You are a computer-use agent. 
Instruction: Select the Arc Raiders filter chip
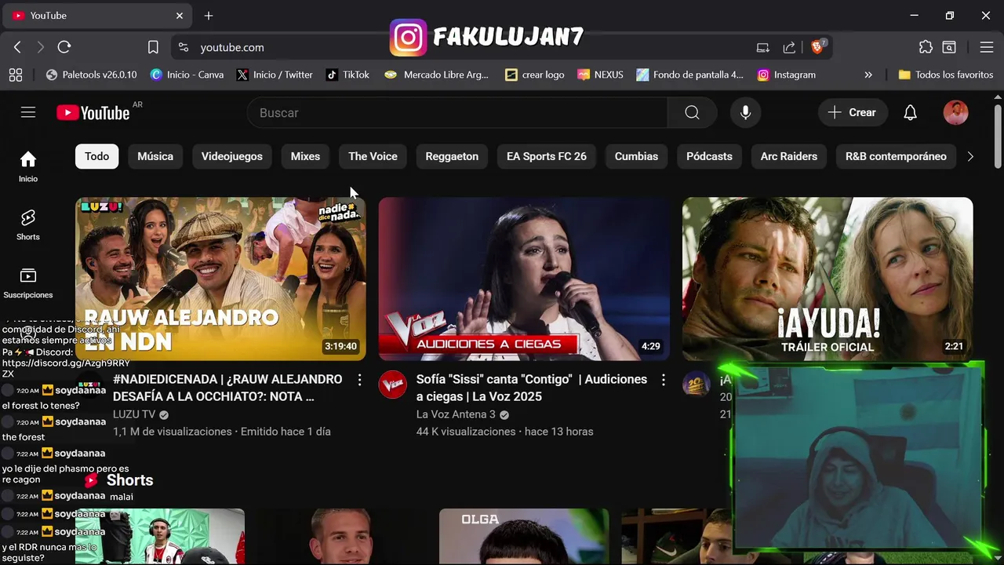point(789,156)
